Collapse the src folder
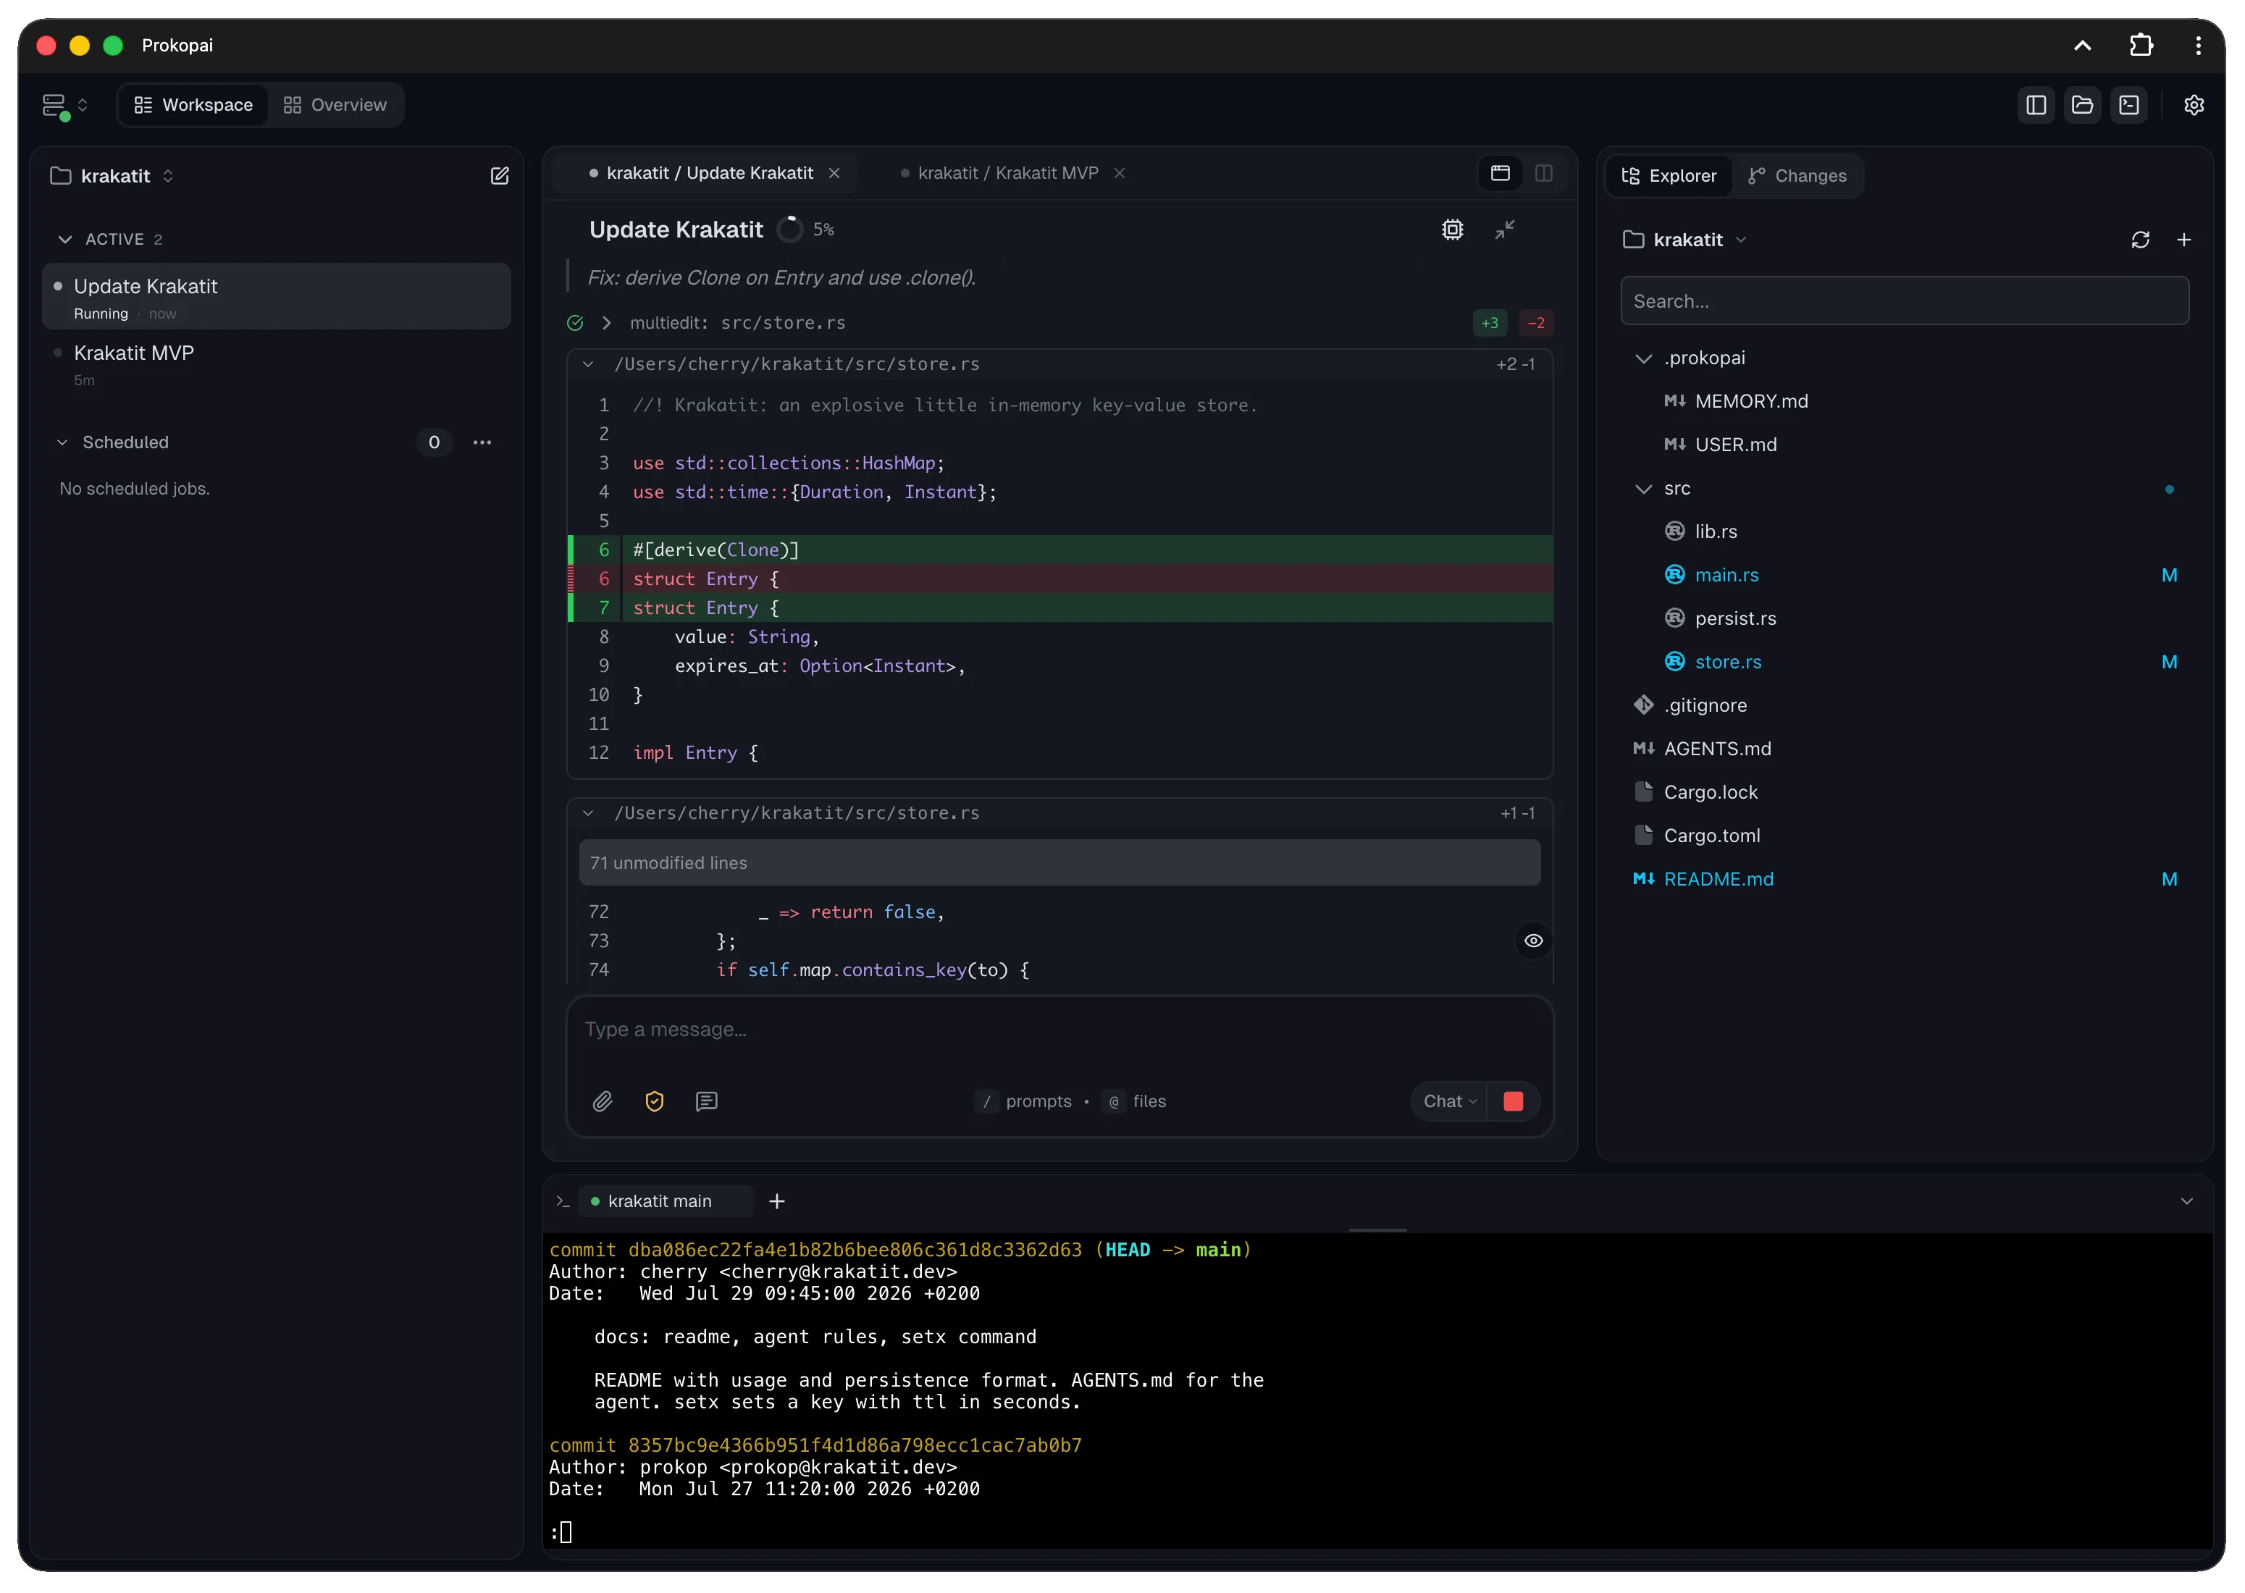Image resolution: width=2245 pixels, height=1593 pixels. tap(1644, 489)
